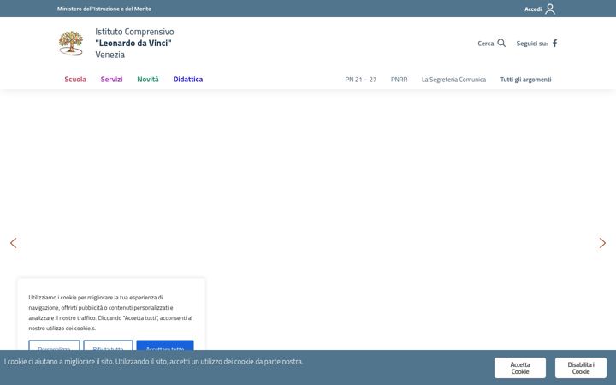Click the user account icon next to Accedi
The image size is (616, 385).
(x=550, y=9)
